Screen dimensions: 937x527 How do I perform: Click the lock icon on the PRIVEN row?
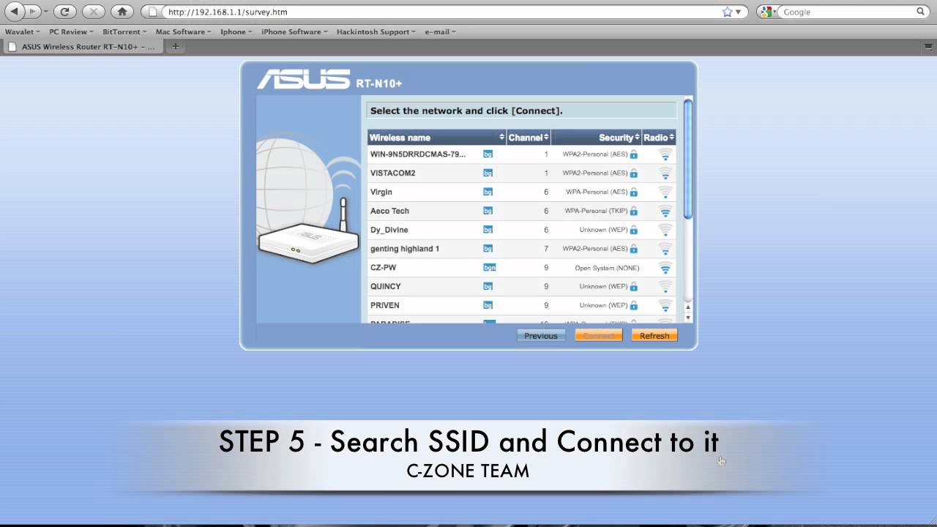tap(633, 305)
